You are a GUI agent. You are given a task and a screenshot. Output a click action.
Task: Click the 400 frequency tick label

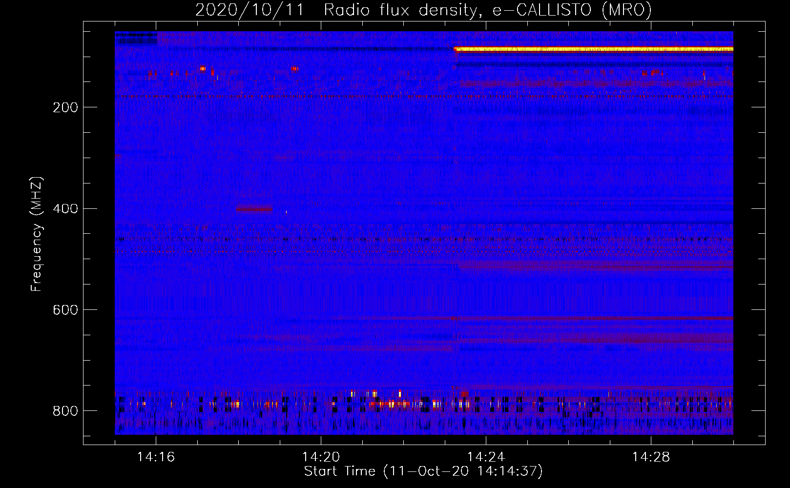[65, 209]
